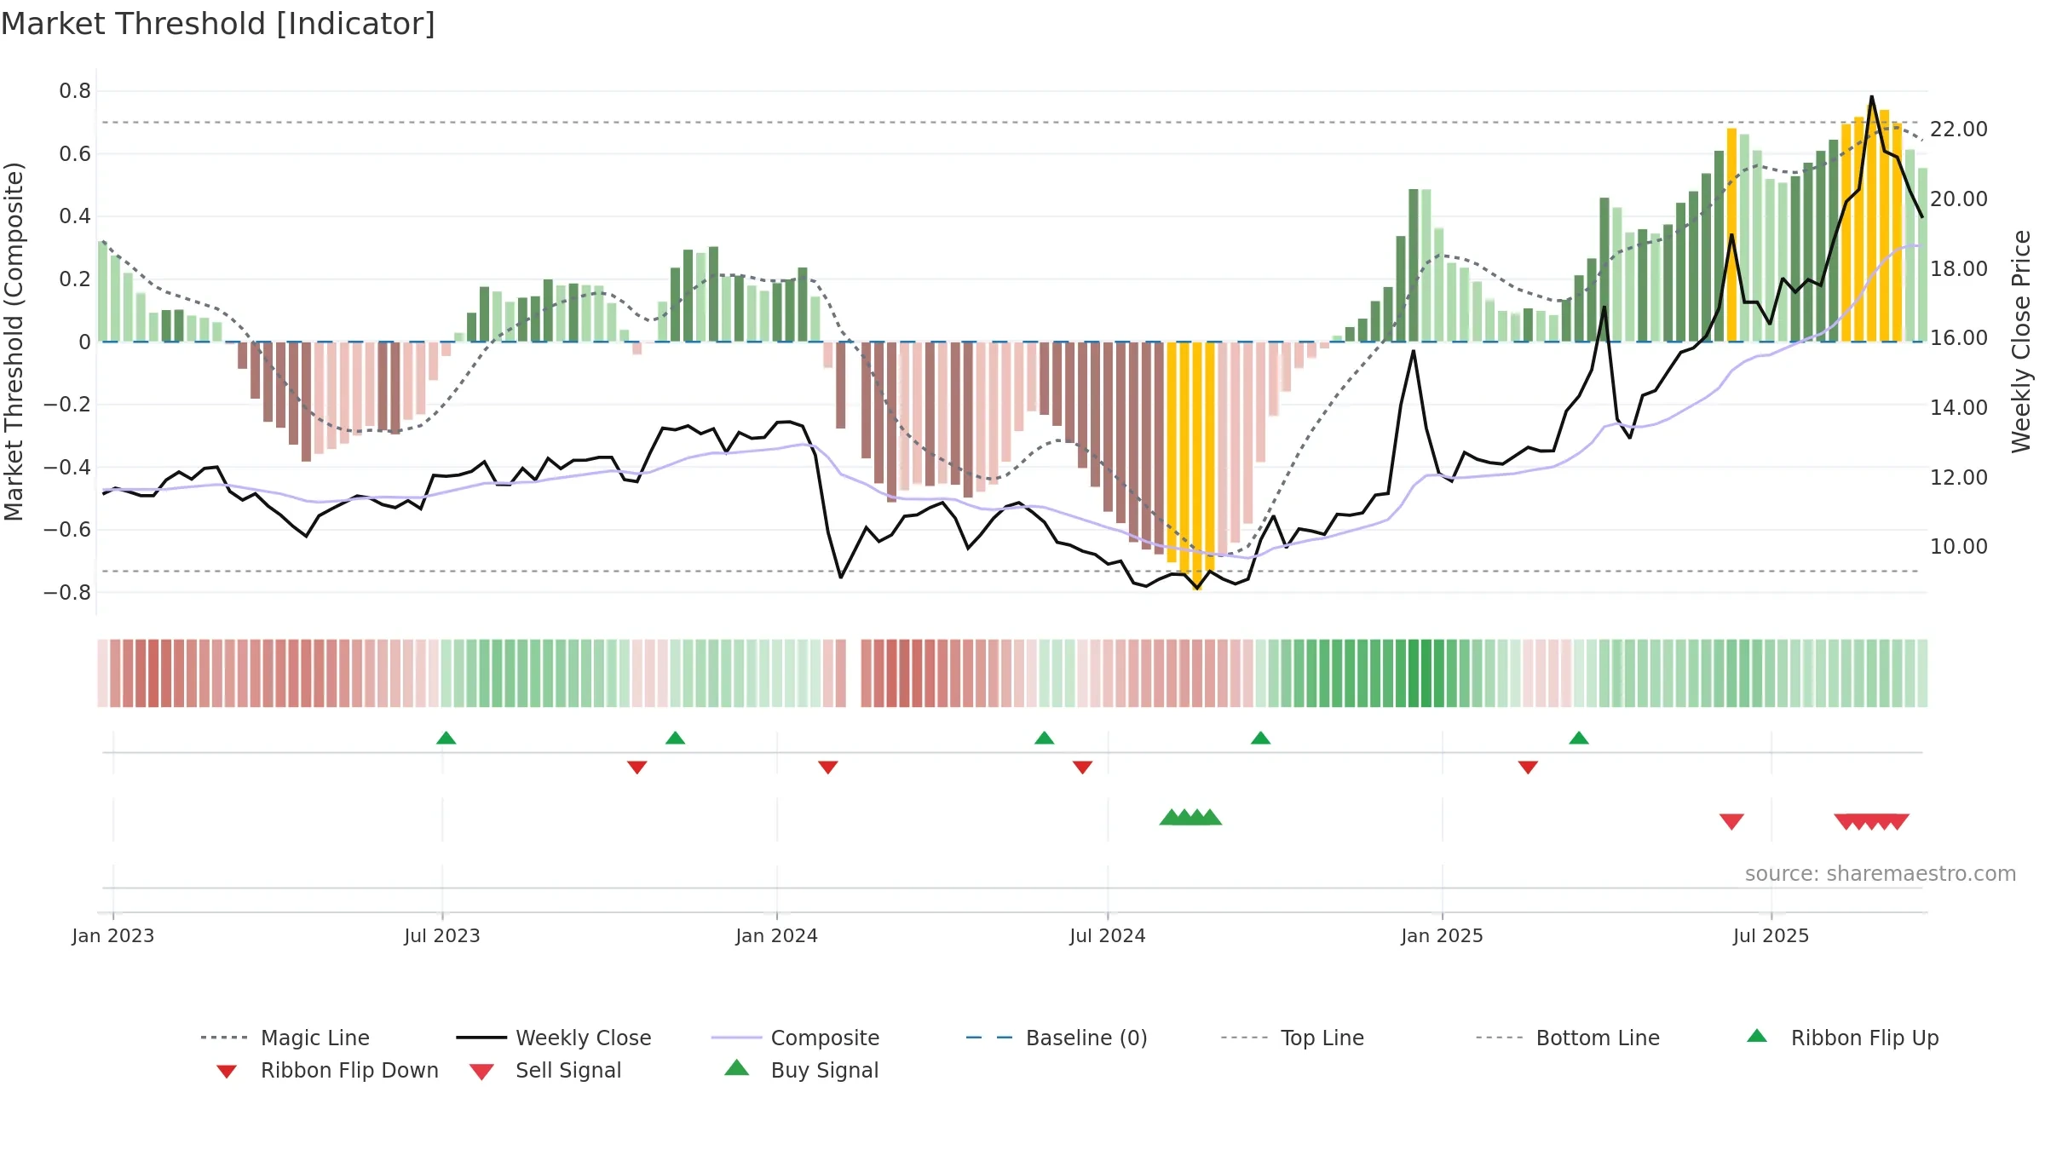Click the 22.00 price axis label
This screenshot has width=2045, height=1150.
tap(1959, 129)
